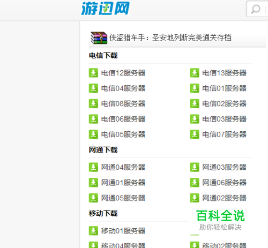The height and width of the screenshot is (248, 268).
Task: Download from 电信01服务器 link
Action: pos(225,88)
